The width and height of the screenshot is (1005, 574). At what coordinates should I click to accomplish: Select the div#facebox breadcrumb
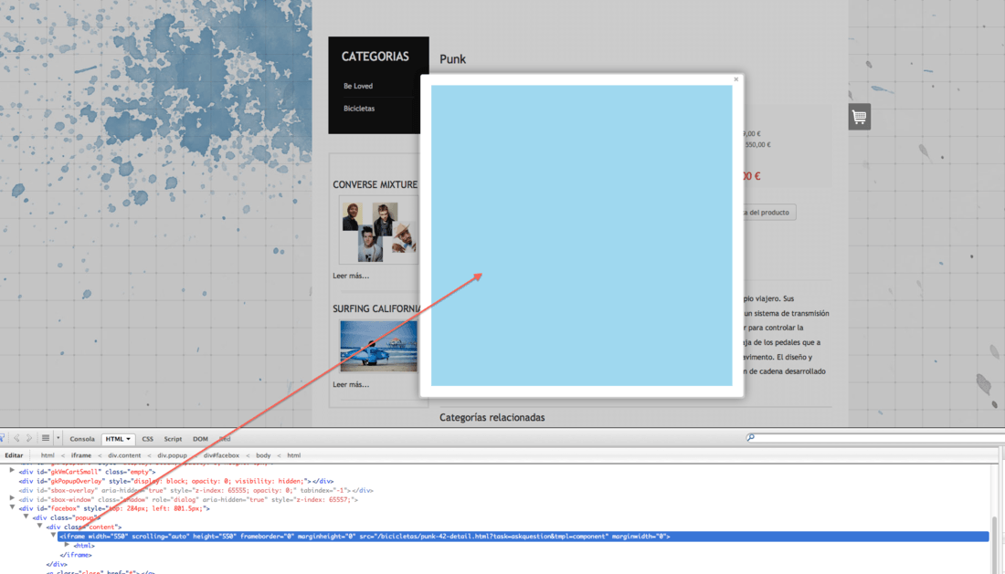[x=221, y=455]
